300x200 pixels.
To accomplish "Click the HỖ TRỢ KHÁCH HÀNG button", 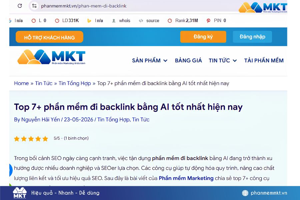I will coord(49,37).
